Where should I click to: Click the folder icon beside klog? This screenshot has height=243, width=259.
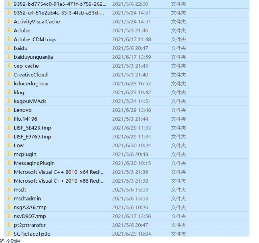coord(9,92)
